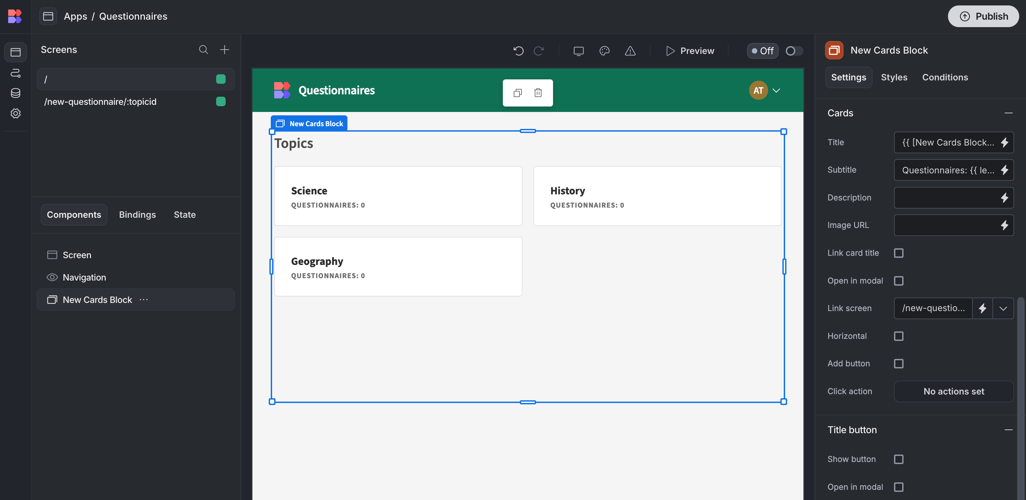This screenshot has width=1026, height=500.
Task: Select the New Cards Block tree item
Action: point(135,300)
